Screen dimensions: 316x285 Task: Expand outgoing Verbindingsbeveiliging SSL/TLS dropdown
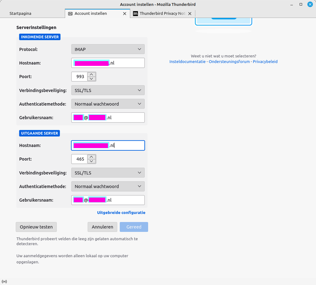pyautogui.click(x=108, y=173)
